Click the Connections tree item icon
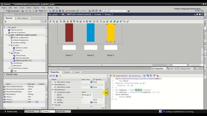This screenshot has width=207, height=116. point(12,63)
